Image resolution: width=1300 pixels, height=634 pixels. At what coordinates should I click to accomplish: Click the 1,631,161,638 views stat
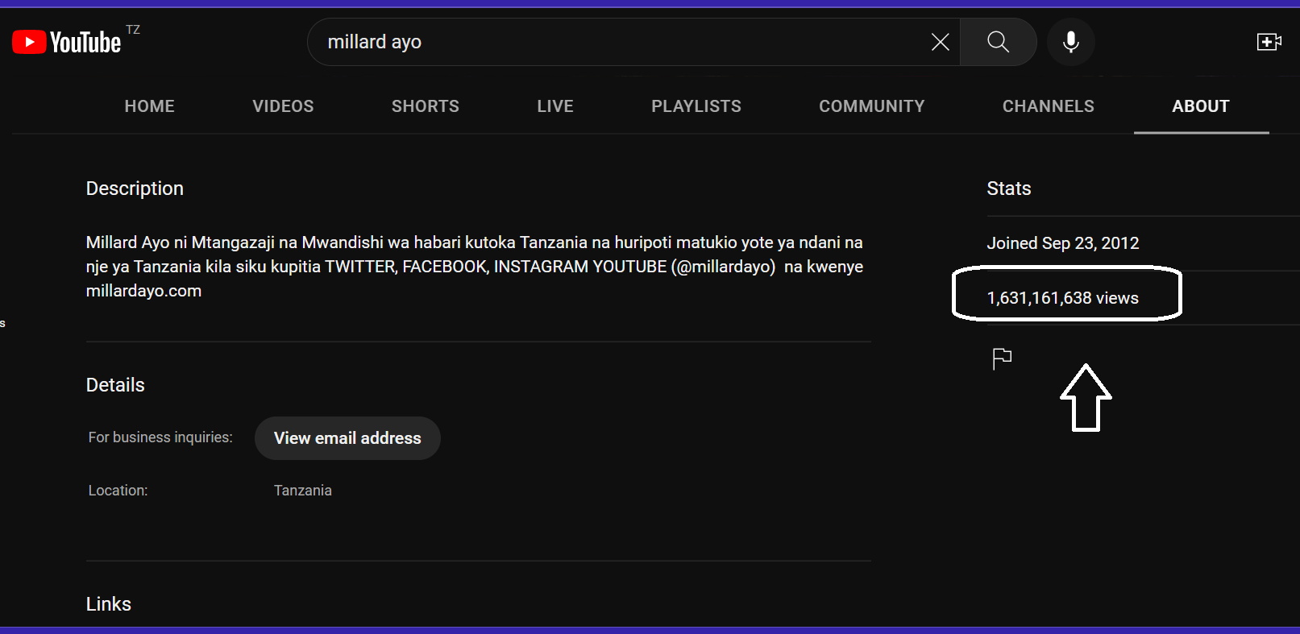pos(1063,298)
